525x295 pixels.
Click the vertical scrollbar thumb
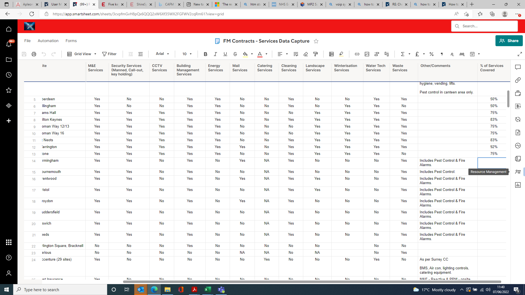(508, 99)
